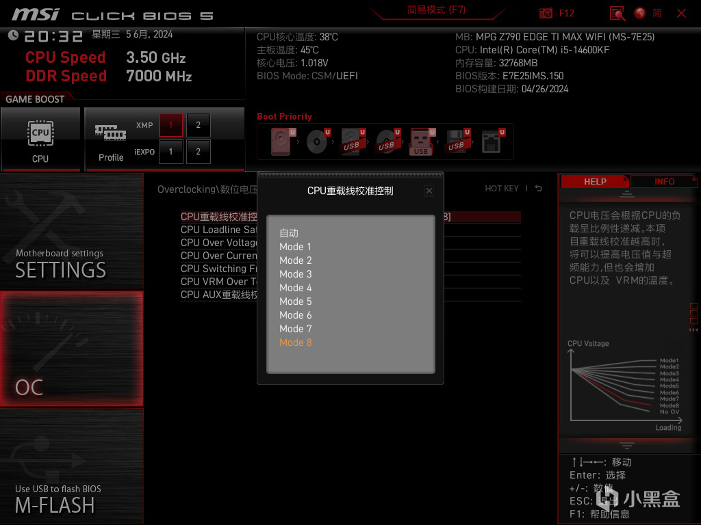The height and width of the screenshot is (525, 701).
Task: Select Mode 4 in the load-line list
Action: tap(295, 288)
